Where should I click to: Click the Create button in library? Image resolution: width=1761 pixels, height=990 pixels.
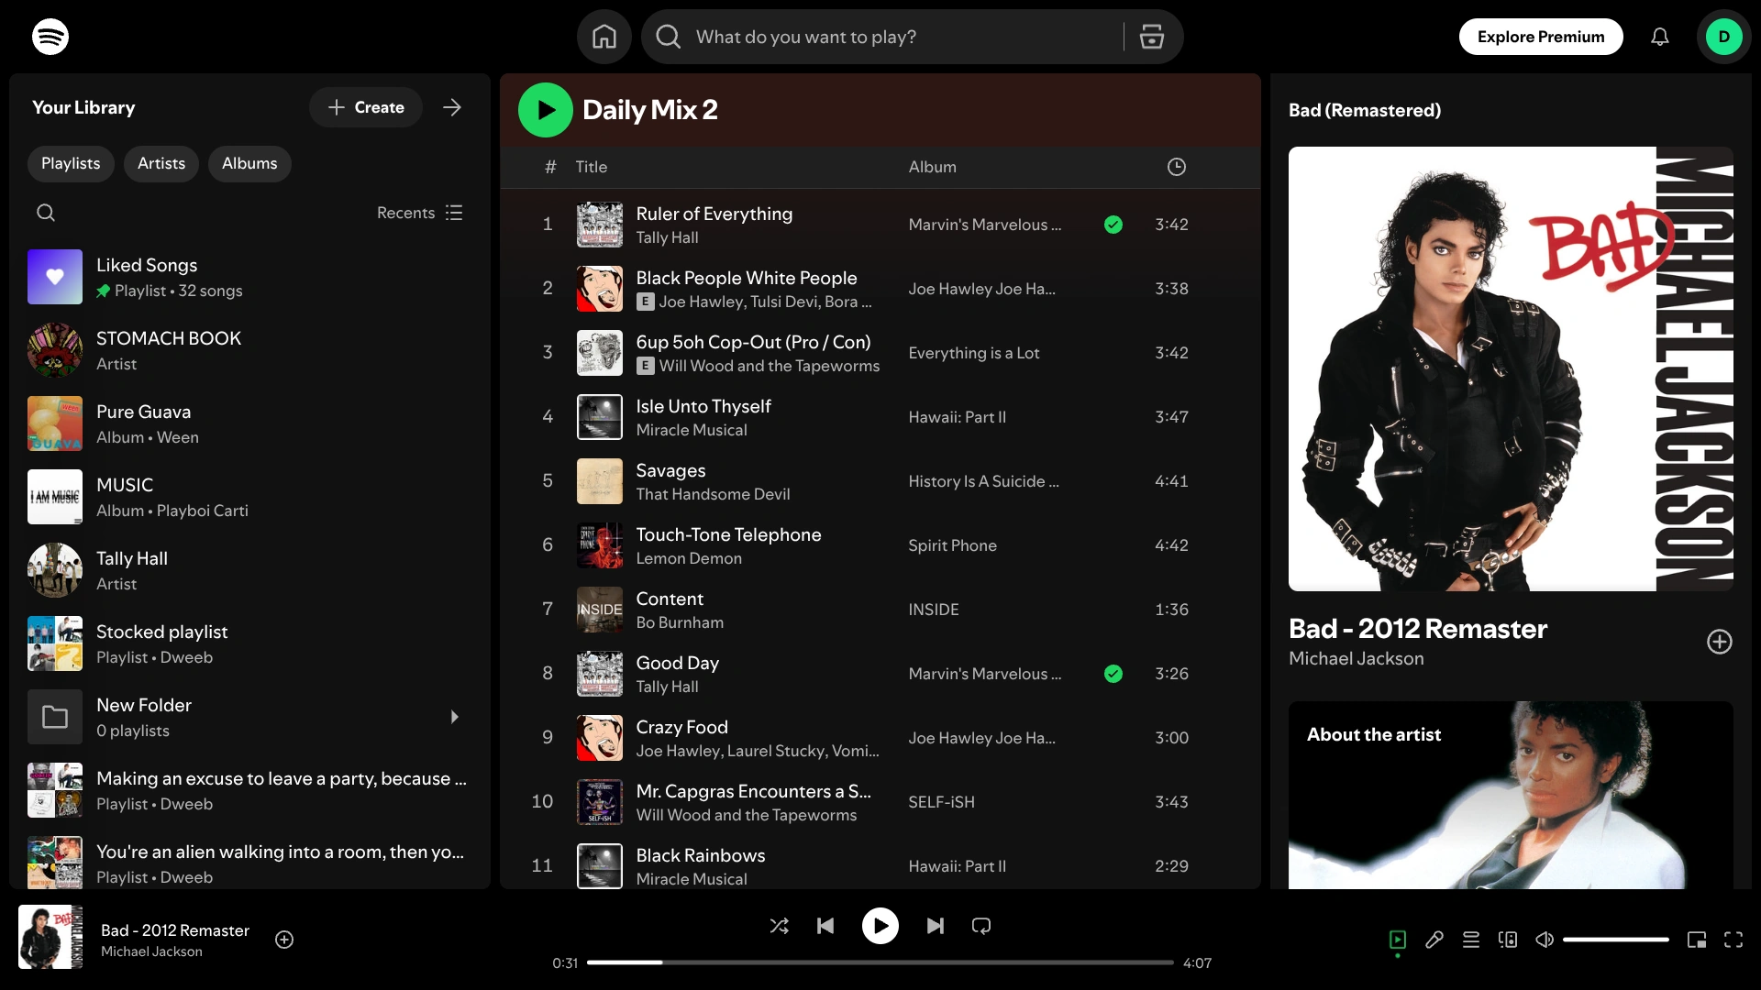(366, 107)
